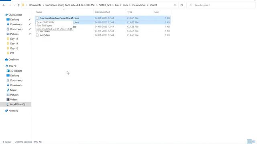Open masaischool breadcrumb folder

pos(139,5)
